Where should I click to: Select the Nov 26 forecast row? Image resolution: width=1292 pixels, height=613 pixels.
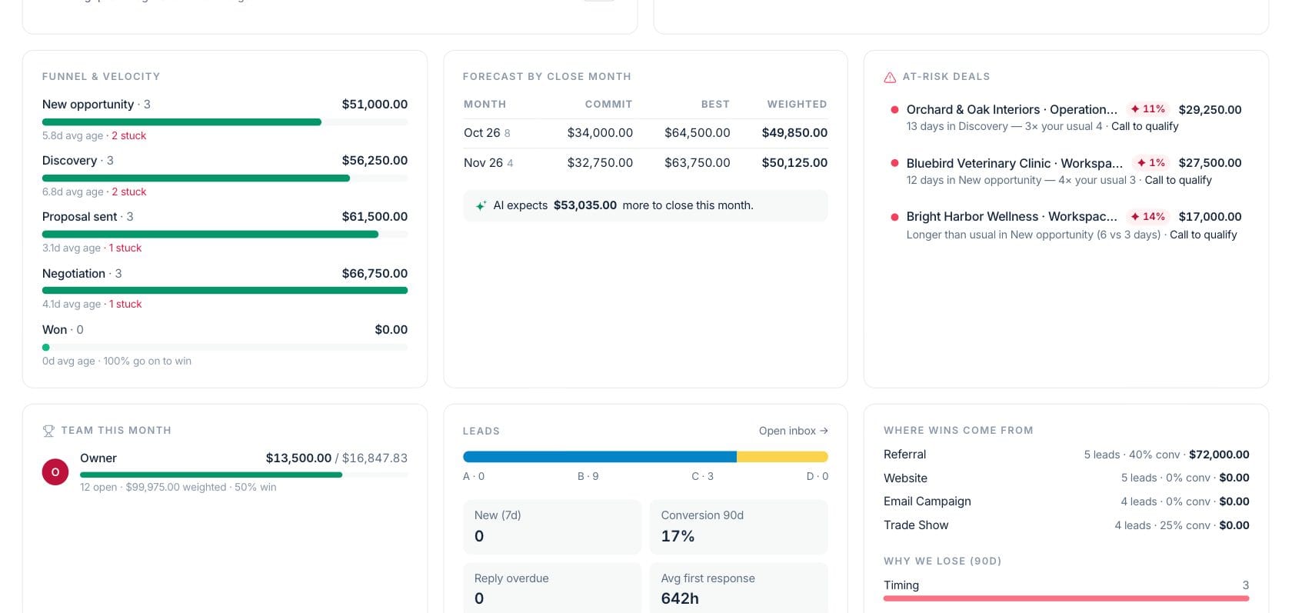pos(645,163)
